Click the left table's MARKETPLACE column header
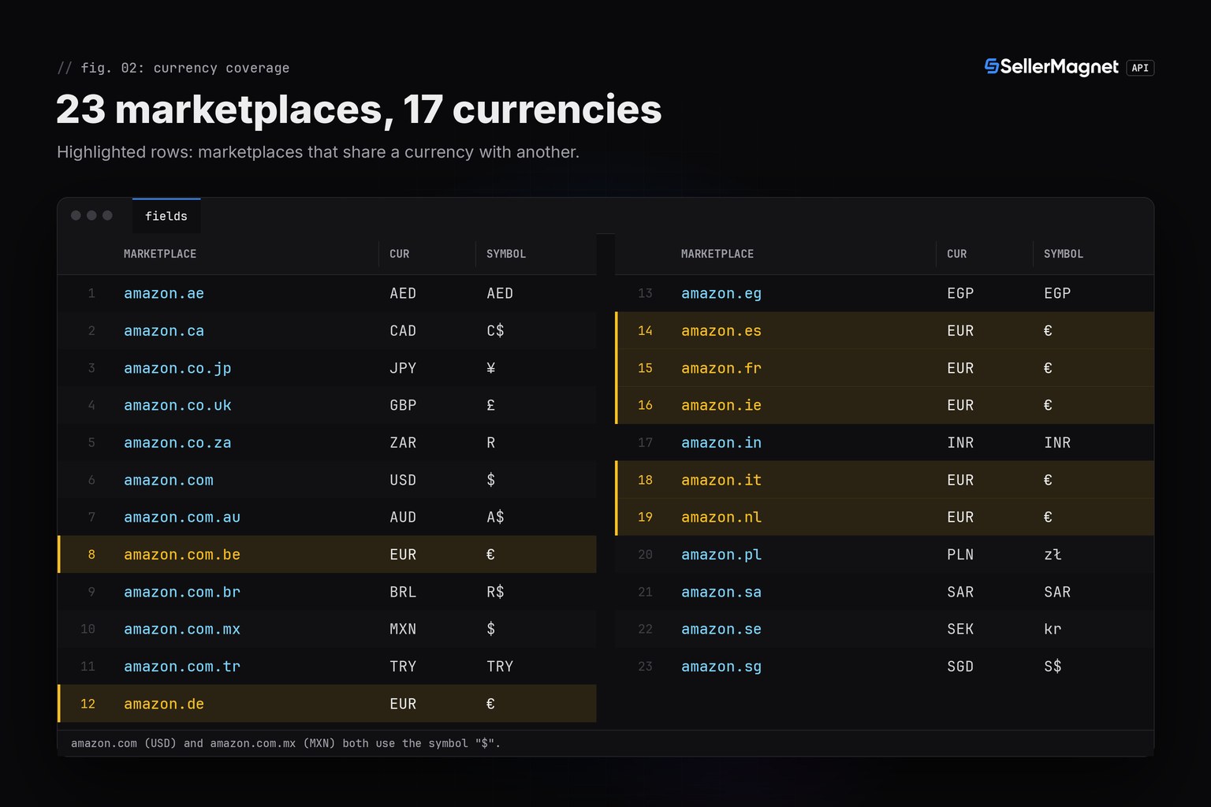 pos(160,254)
